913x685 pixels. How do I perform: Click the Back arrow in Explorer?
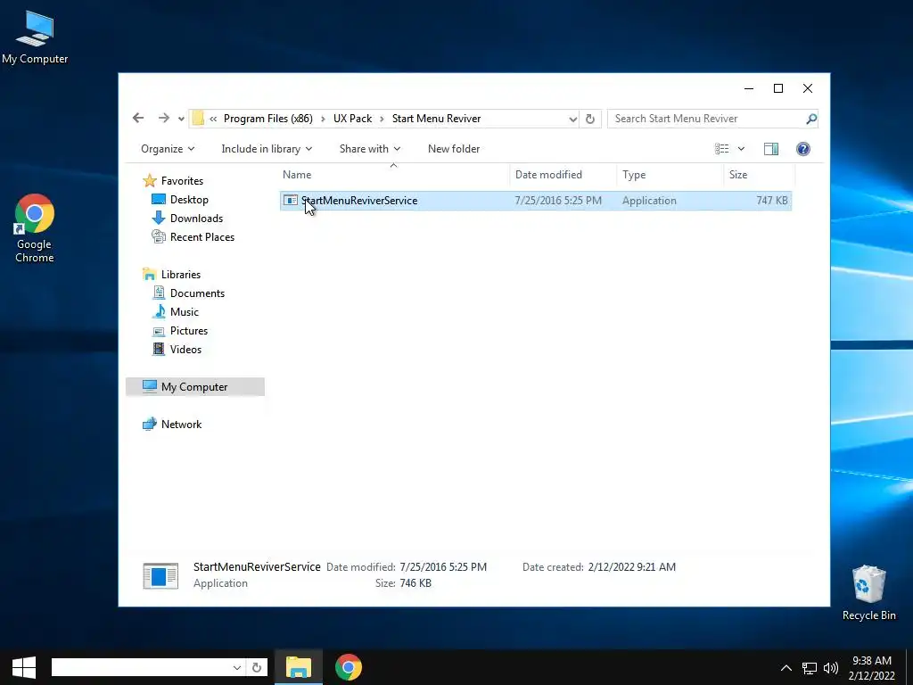point(138,119)
